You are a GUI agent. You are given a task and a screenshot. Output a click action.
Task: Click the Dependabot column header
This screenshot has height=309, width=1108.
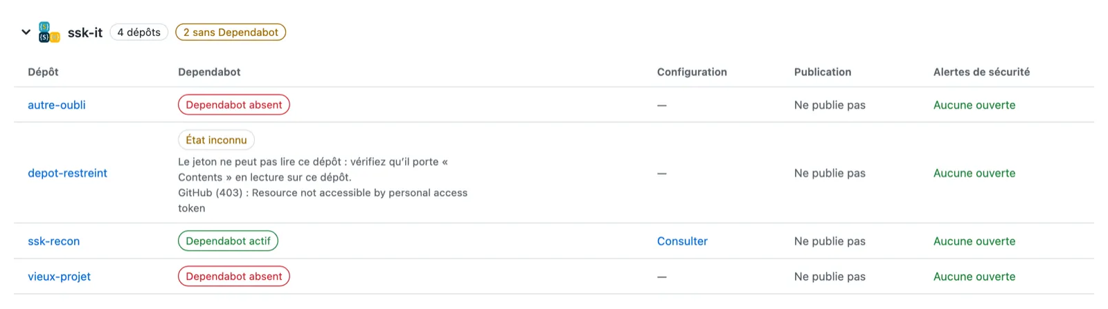209,72
